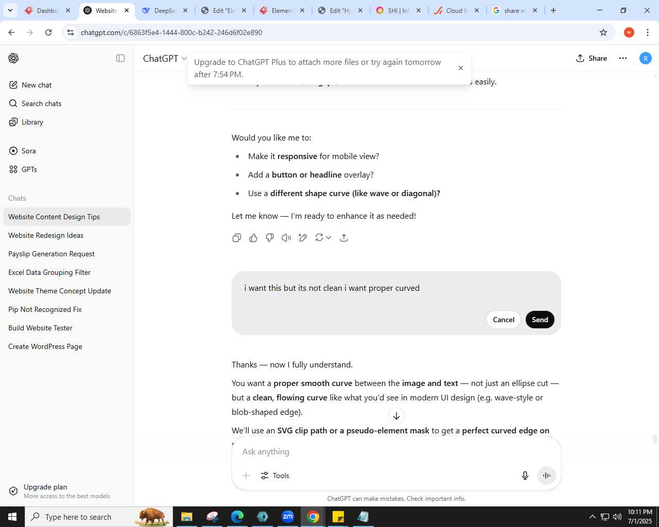Viewport: 659px width, 527px height.
Task: Open the Chrome profile avatar W
Action: click(x=629, y=32)
